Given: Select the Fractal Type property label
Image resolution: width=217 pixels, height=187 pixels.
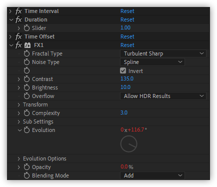Looking at the screenshot, I should pos(47,53).
